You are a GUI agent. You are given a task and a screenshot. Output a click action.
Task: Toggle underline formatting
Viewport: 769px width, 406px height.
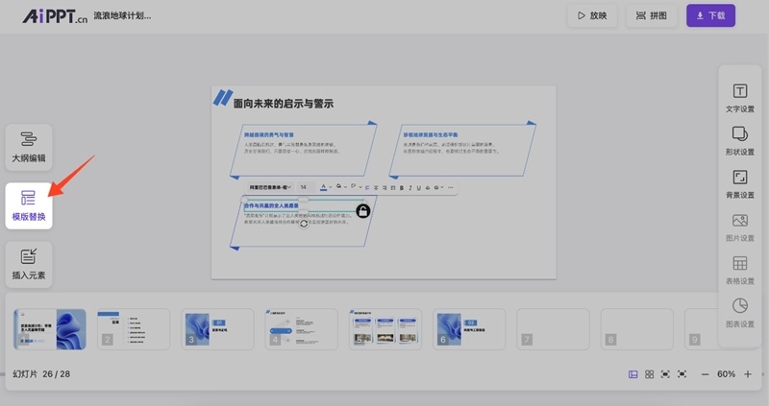419,187
